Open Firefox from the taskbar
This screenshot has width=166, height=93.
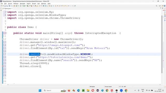[x=69, y=90]
